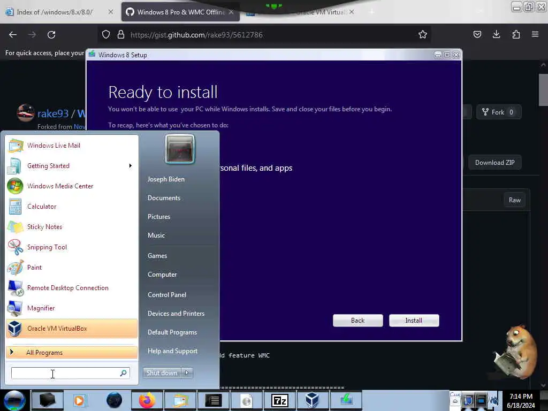Open 7-Zip from the taskbar
The width and height of the screenshot is (548, 411).
point(279,400)
